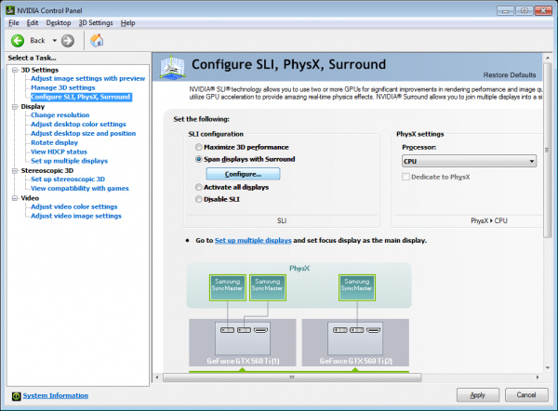This screenshot has width=558, height=411.
Task: Open the Back history dropdown arrow
Action: pos(55,41)
